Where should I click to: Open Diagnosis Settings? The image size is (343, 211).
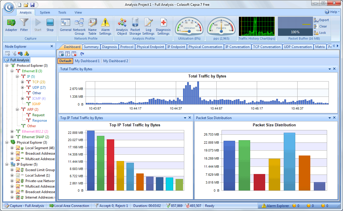click(163, 27)
